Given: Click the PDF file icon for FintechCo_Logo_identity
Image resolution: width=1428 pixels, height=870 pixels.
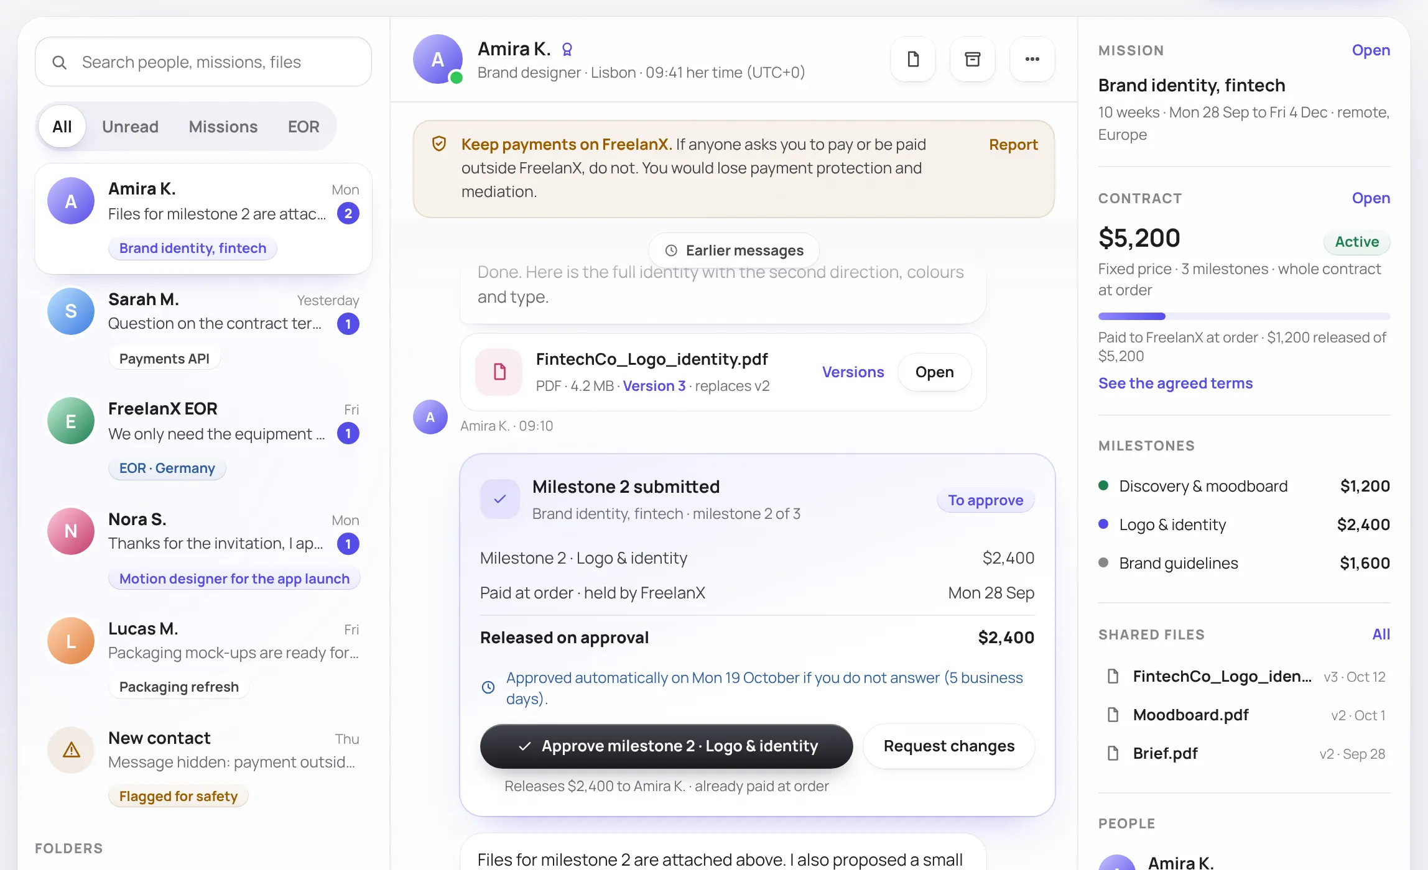Looking at the screenshot, I should pos(499,372).
